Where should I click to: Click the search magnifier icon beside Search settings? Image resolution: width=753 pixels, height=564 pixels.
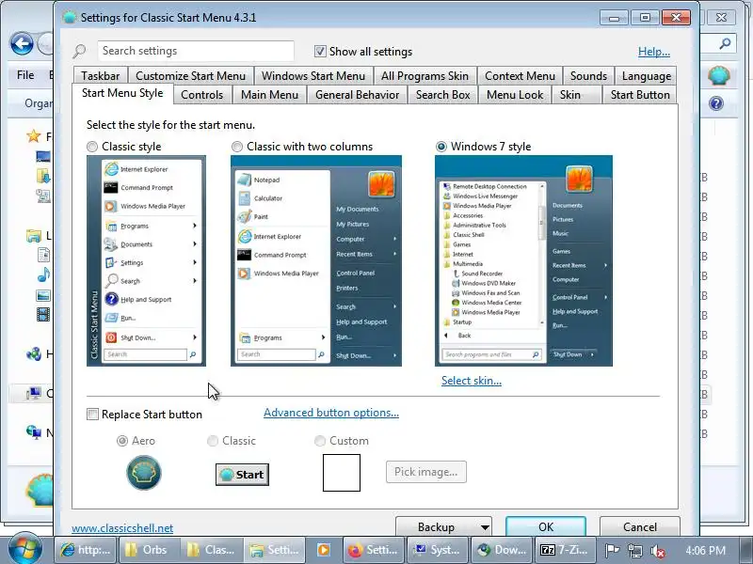pyautogui.click(x=80, y=51)
